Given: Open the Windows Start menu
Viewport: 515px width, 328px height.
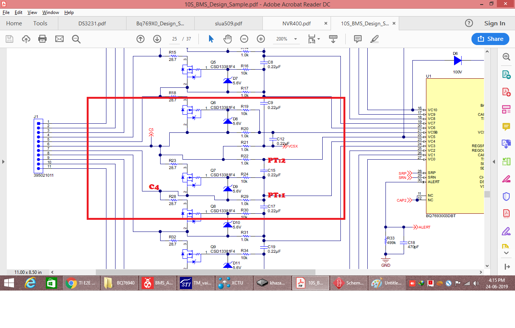Looking at the screenshot, I should 9,283.
